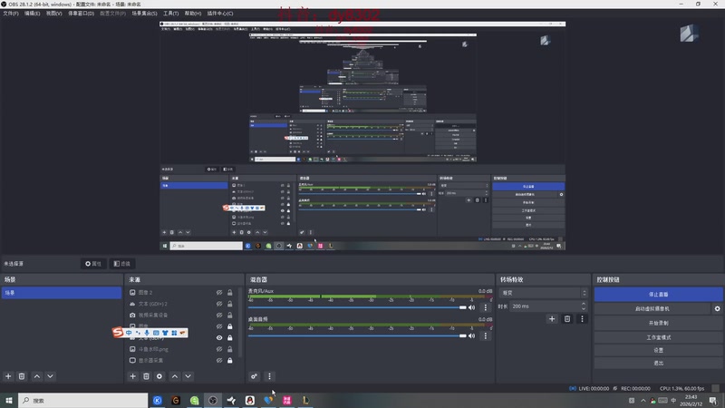Open the 设置 button in controls
This screenshot has height=408, width=725.
(659, 350)
